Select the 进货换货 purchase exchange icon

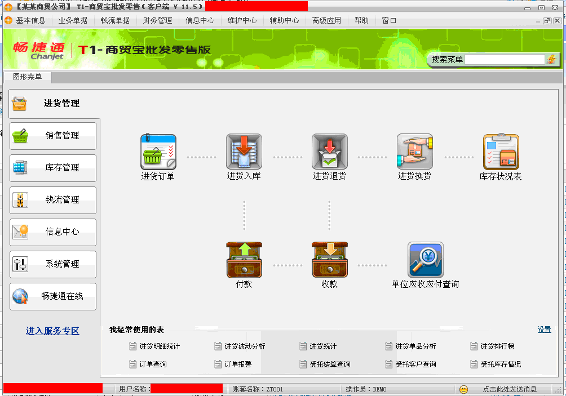(x=414, y=152)
